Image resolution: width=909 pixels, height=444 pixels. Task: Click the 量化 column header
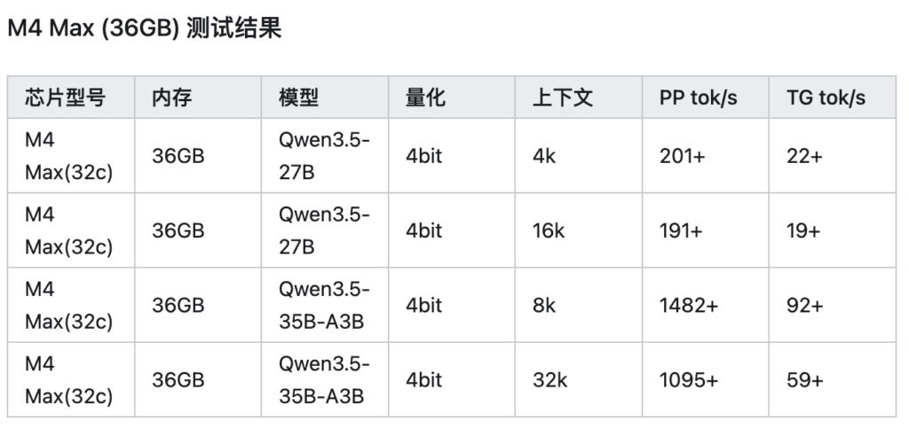click(452, 97)
